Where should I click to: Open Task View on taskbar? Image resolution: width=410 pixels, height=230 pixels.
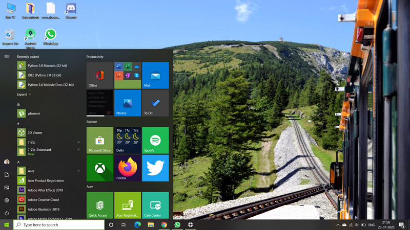coord(124,225)
